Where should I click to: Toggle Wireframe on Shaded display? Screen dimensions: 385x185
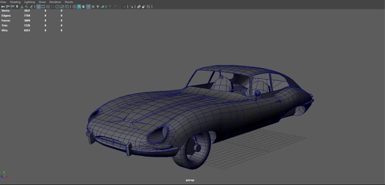tap(88, 7)
